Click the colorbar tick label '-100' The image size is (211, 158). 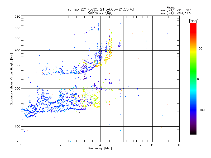pyautogui.click(x=201, y=110)
